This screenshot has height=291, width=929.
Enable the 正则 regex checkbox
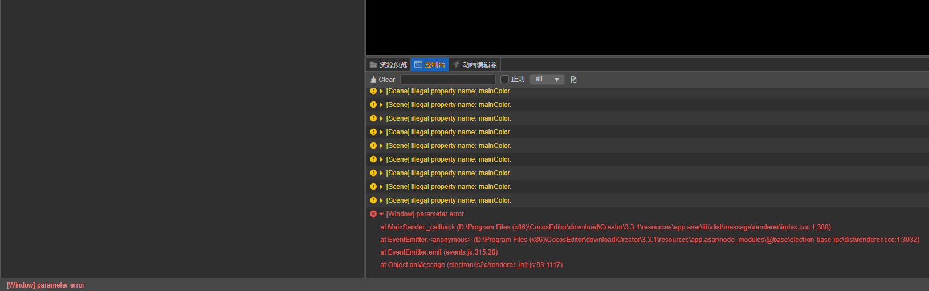[504, 79]
